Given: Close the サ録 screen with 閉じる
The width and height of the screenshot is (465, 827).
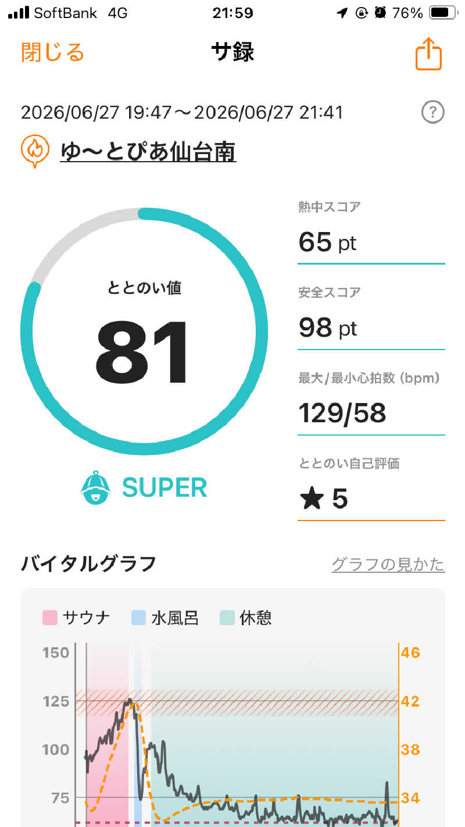Looking at the screenshot, I should point(53,52).
